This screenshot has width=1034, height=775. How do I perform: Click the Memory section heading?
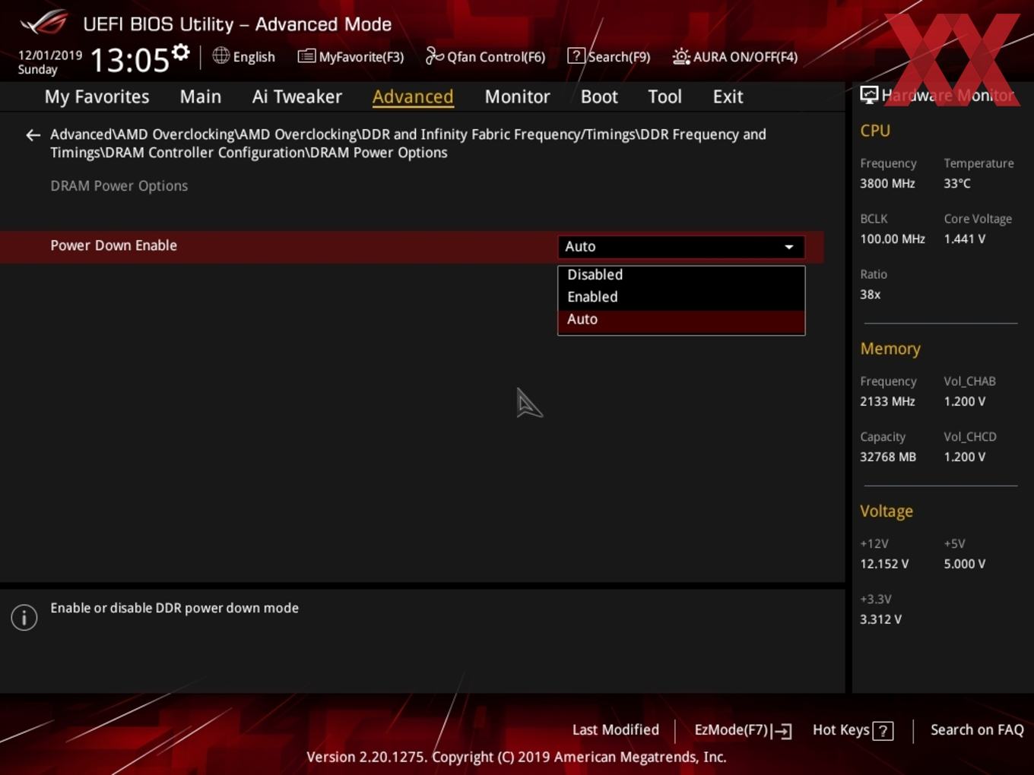click(x=890, y=349)
